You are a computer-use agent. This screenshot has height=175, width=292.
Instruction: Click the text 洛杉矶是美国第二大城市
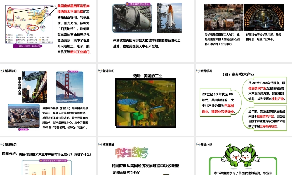[x=222, y=39]
